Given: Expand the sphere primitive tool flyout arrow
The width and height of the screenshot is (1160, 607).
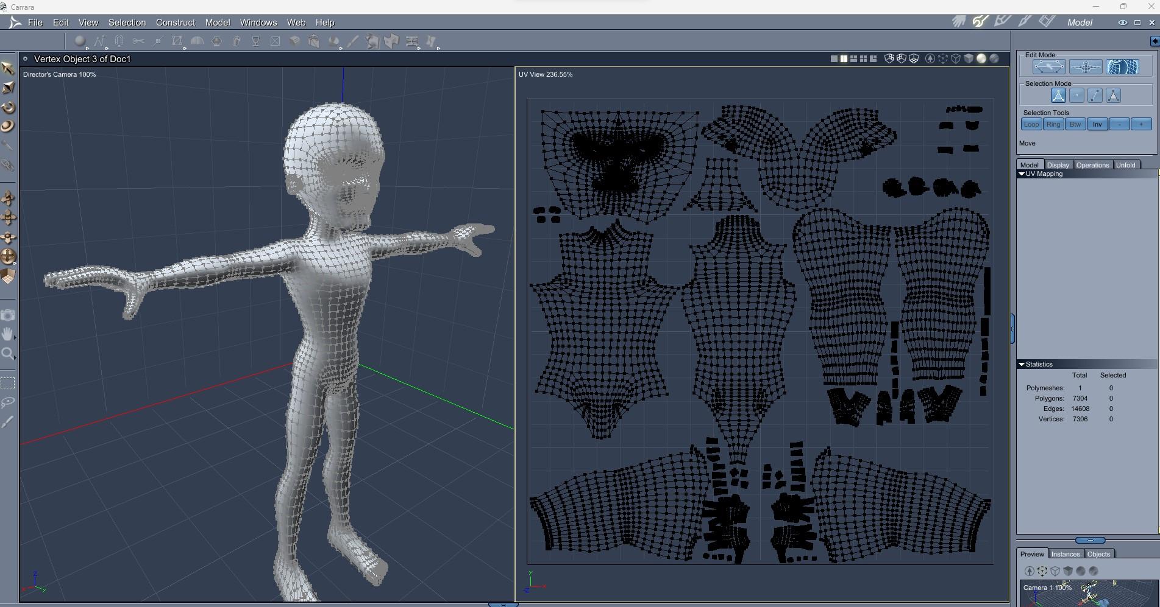Looking at the screenshot, I should [87, 47].
